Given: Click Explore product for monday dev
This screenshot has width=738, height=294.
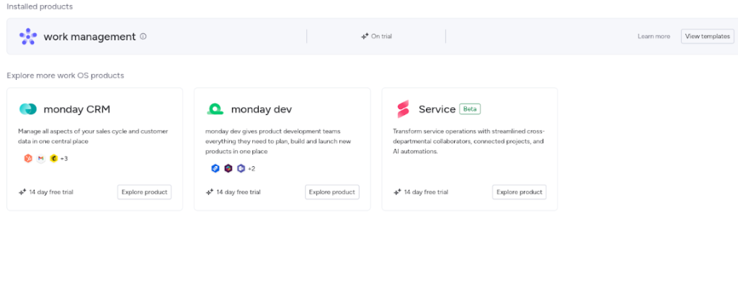Looking at the screenshot, I should [x=332, y=192].
